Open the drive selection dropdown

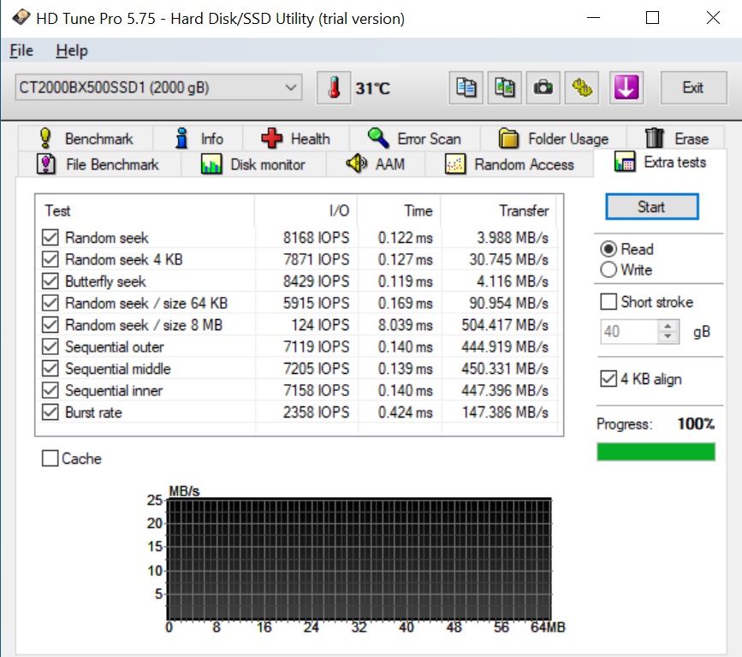tap(291, 87)
